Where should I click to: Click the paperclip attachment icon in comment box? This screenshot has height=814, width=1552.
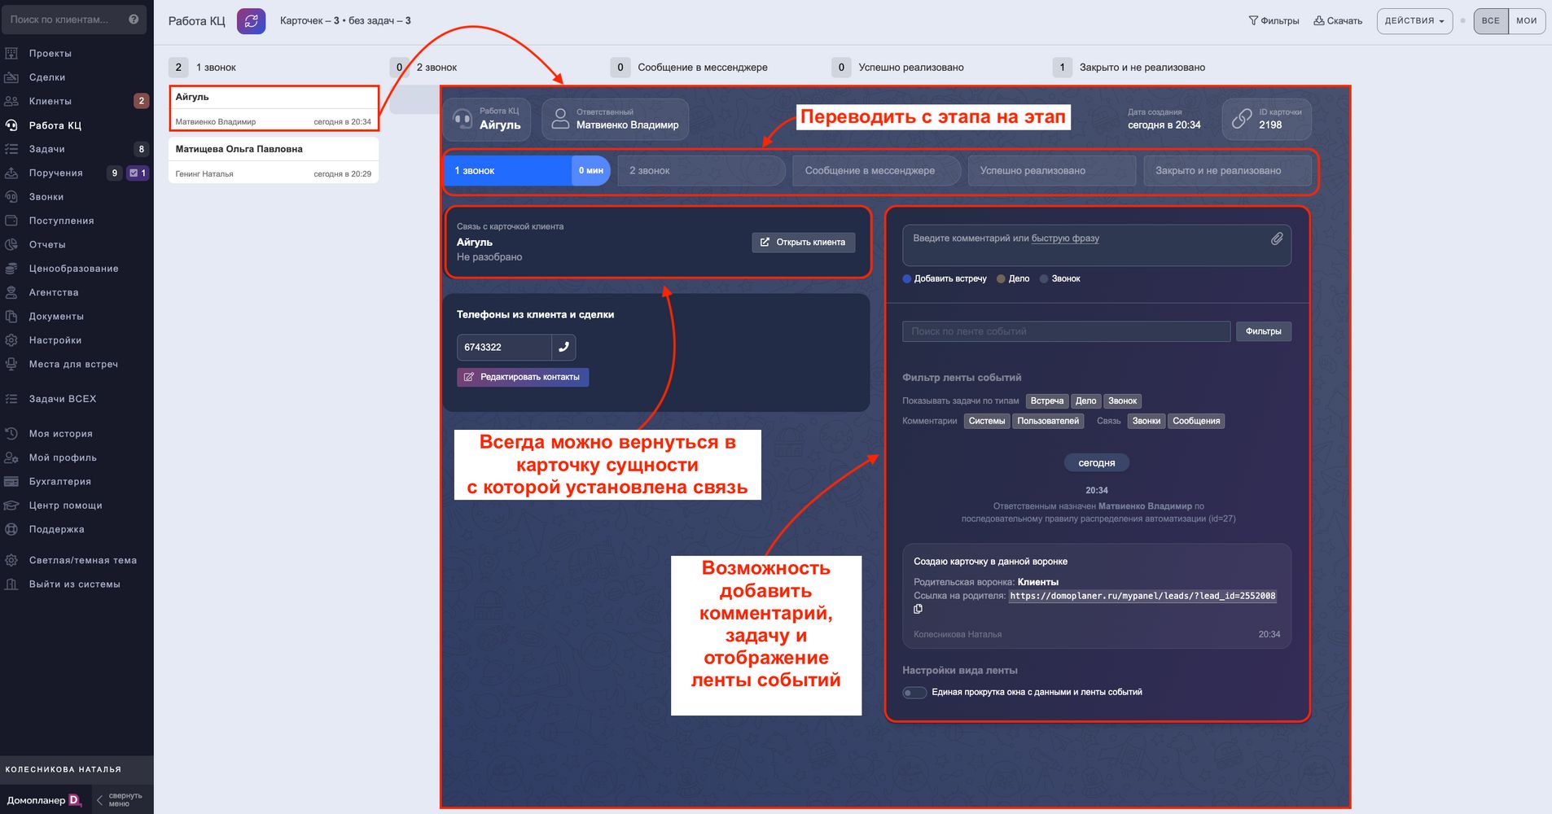1277,239
